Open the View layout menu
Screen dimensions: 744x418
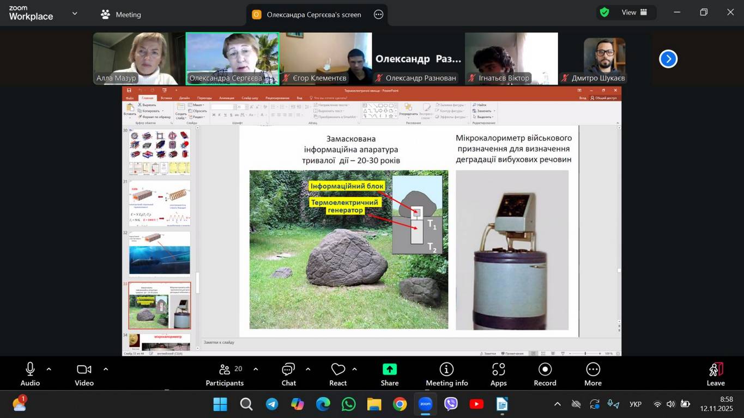(634, 12)
